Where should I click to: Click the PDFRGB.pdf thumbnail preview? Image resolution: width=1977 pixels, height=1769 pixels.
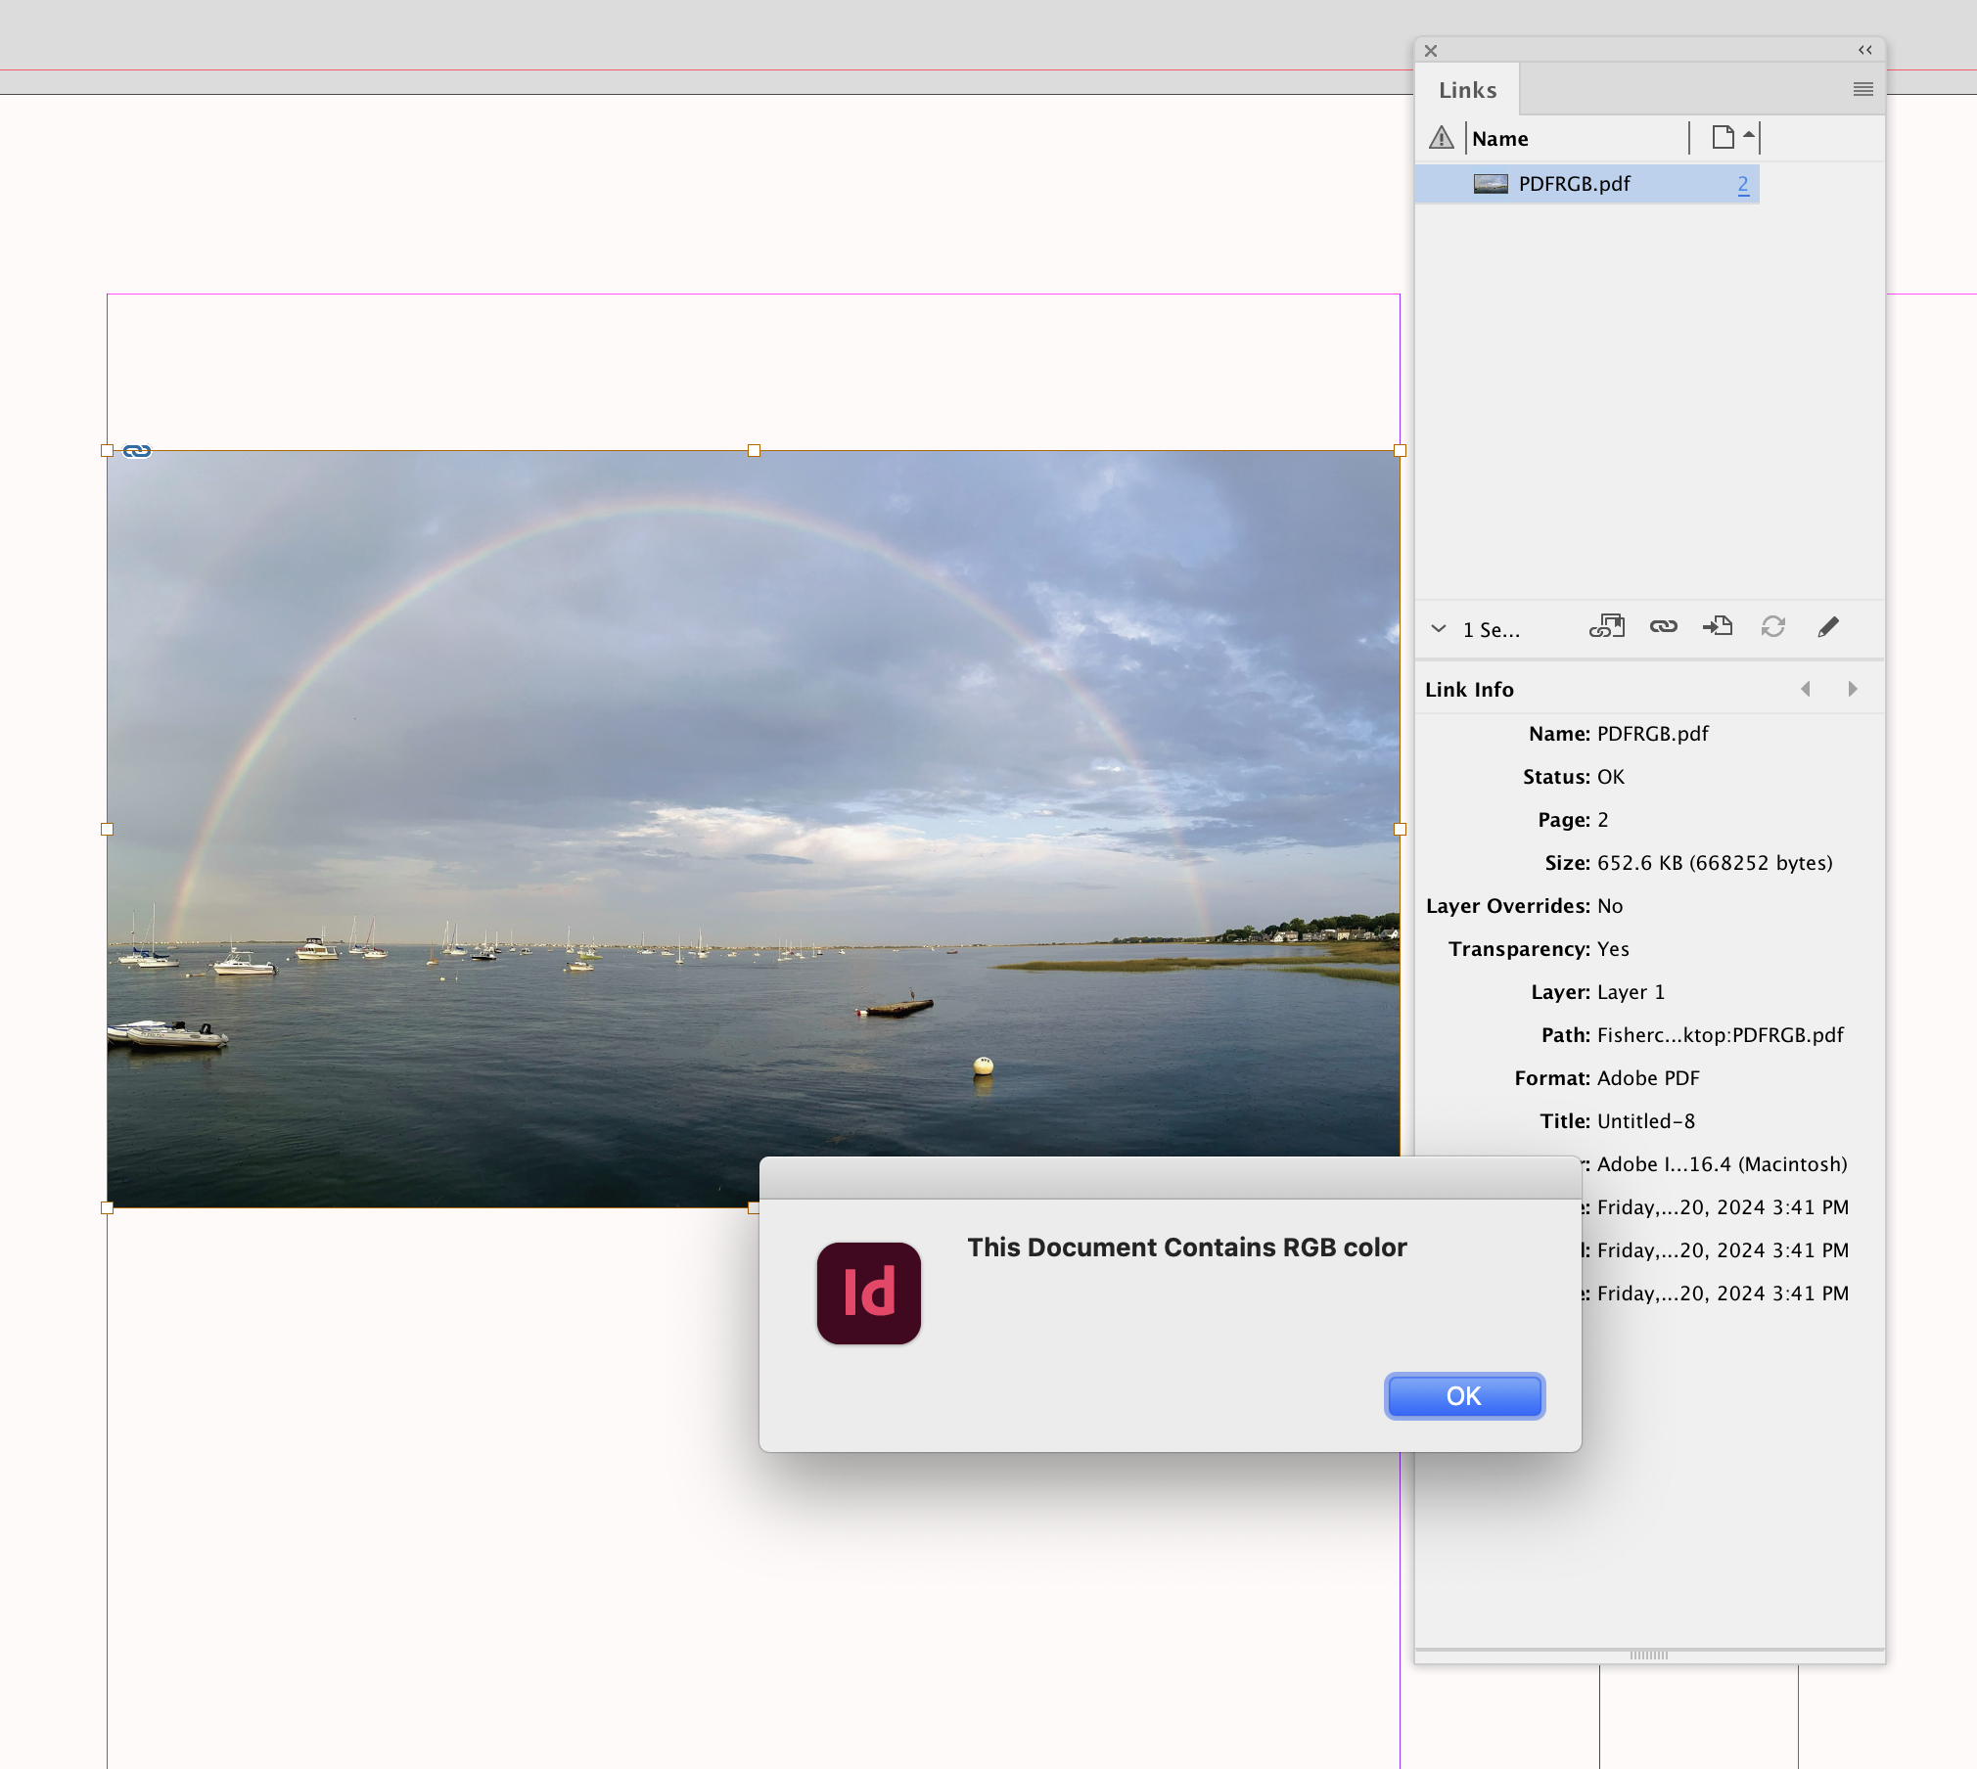point(1490,184)
